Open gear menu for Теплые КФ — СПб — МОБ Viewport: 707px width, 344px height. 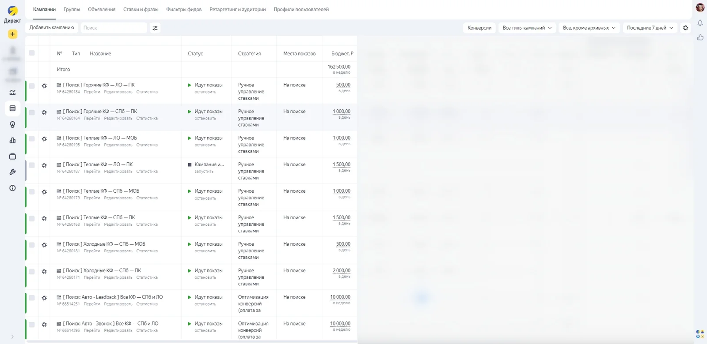[x=44, y=192]
